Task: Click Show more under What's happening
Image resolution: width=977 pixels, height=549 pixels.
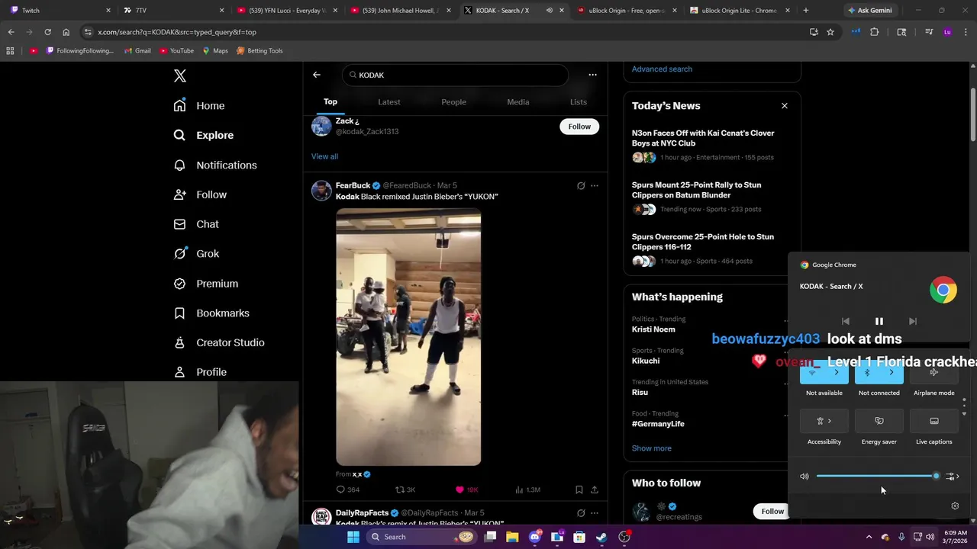Action: 652,448
